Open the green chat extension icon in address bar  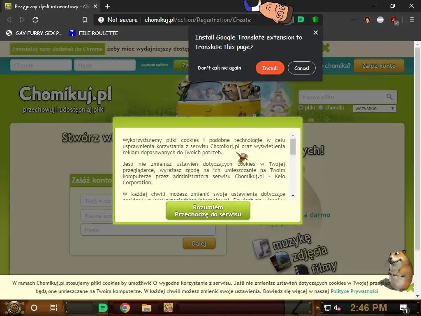[x=301, y=19]
